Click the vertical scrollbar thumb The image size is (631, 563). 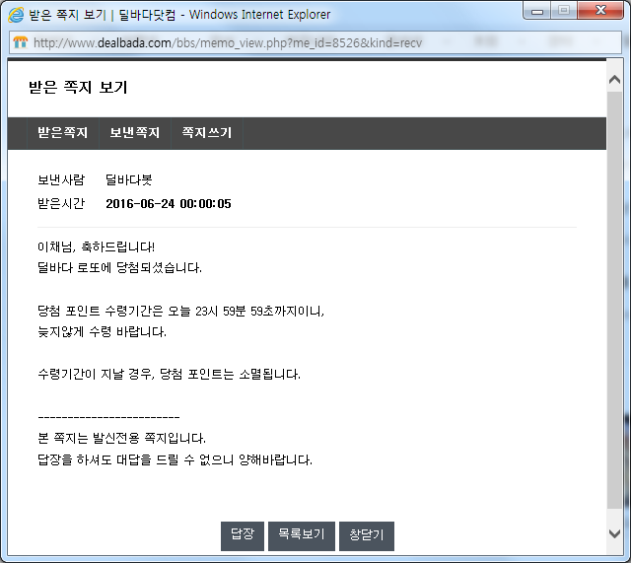click(614, 296)
